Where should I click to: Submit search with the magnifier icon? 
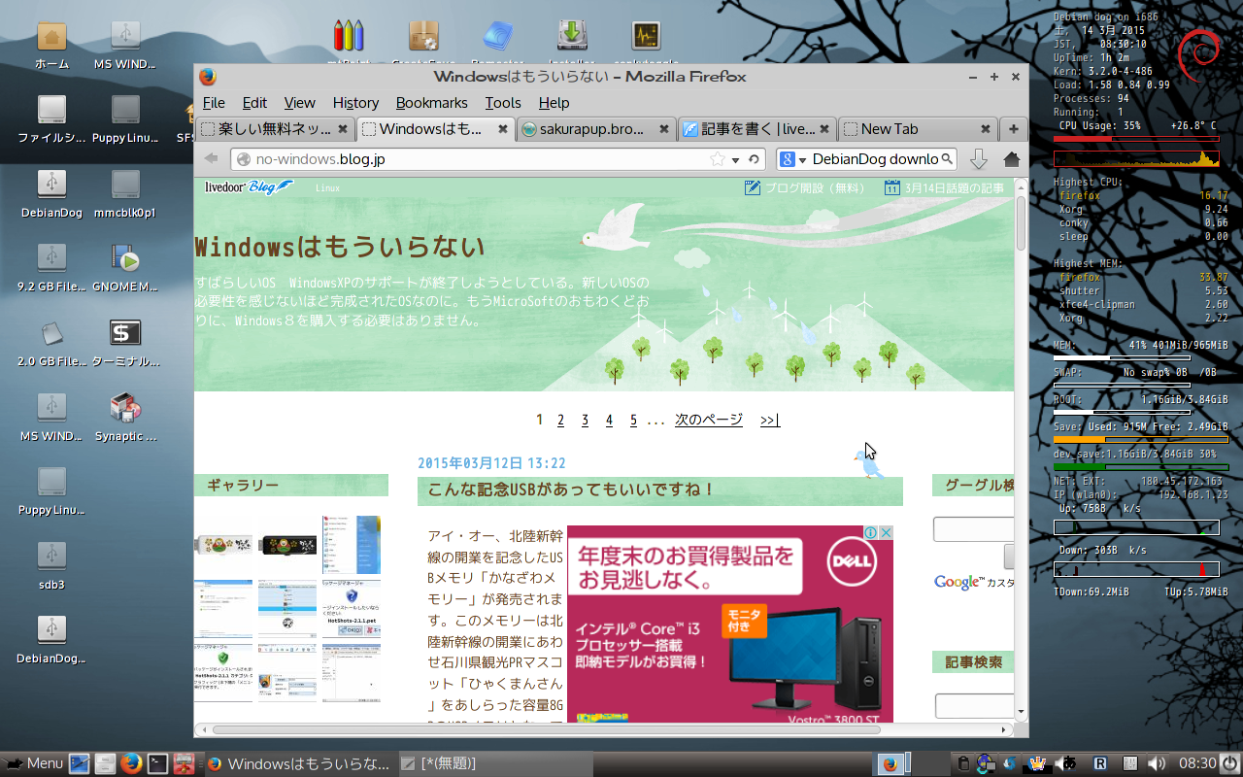pyautogui.click(x=948, y=159)
